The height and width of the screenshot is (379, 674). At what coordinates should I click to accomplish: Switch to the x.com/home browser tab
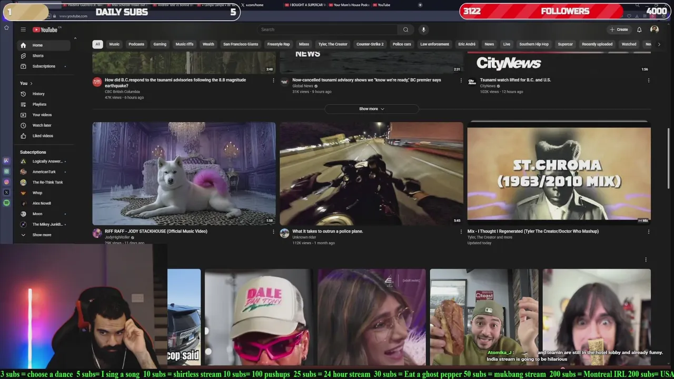tap(262, 5)
